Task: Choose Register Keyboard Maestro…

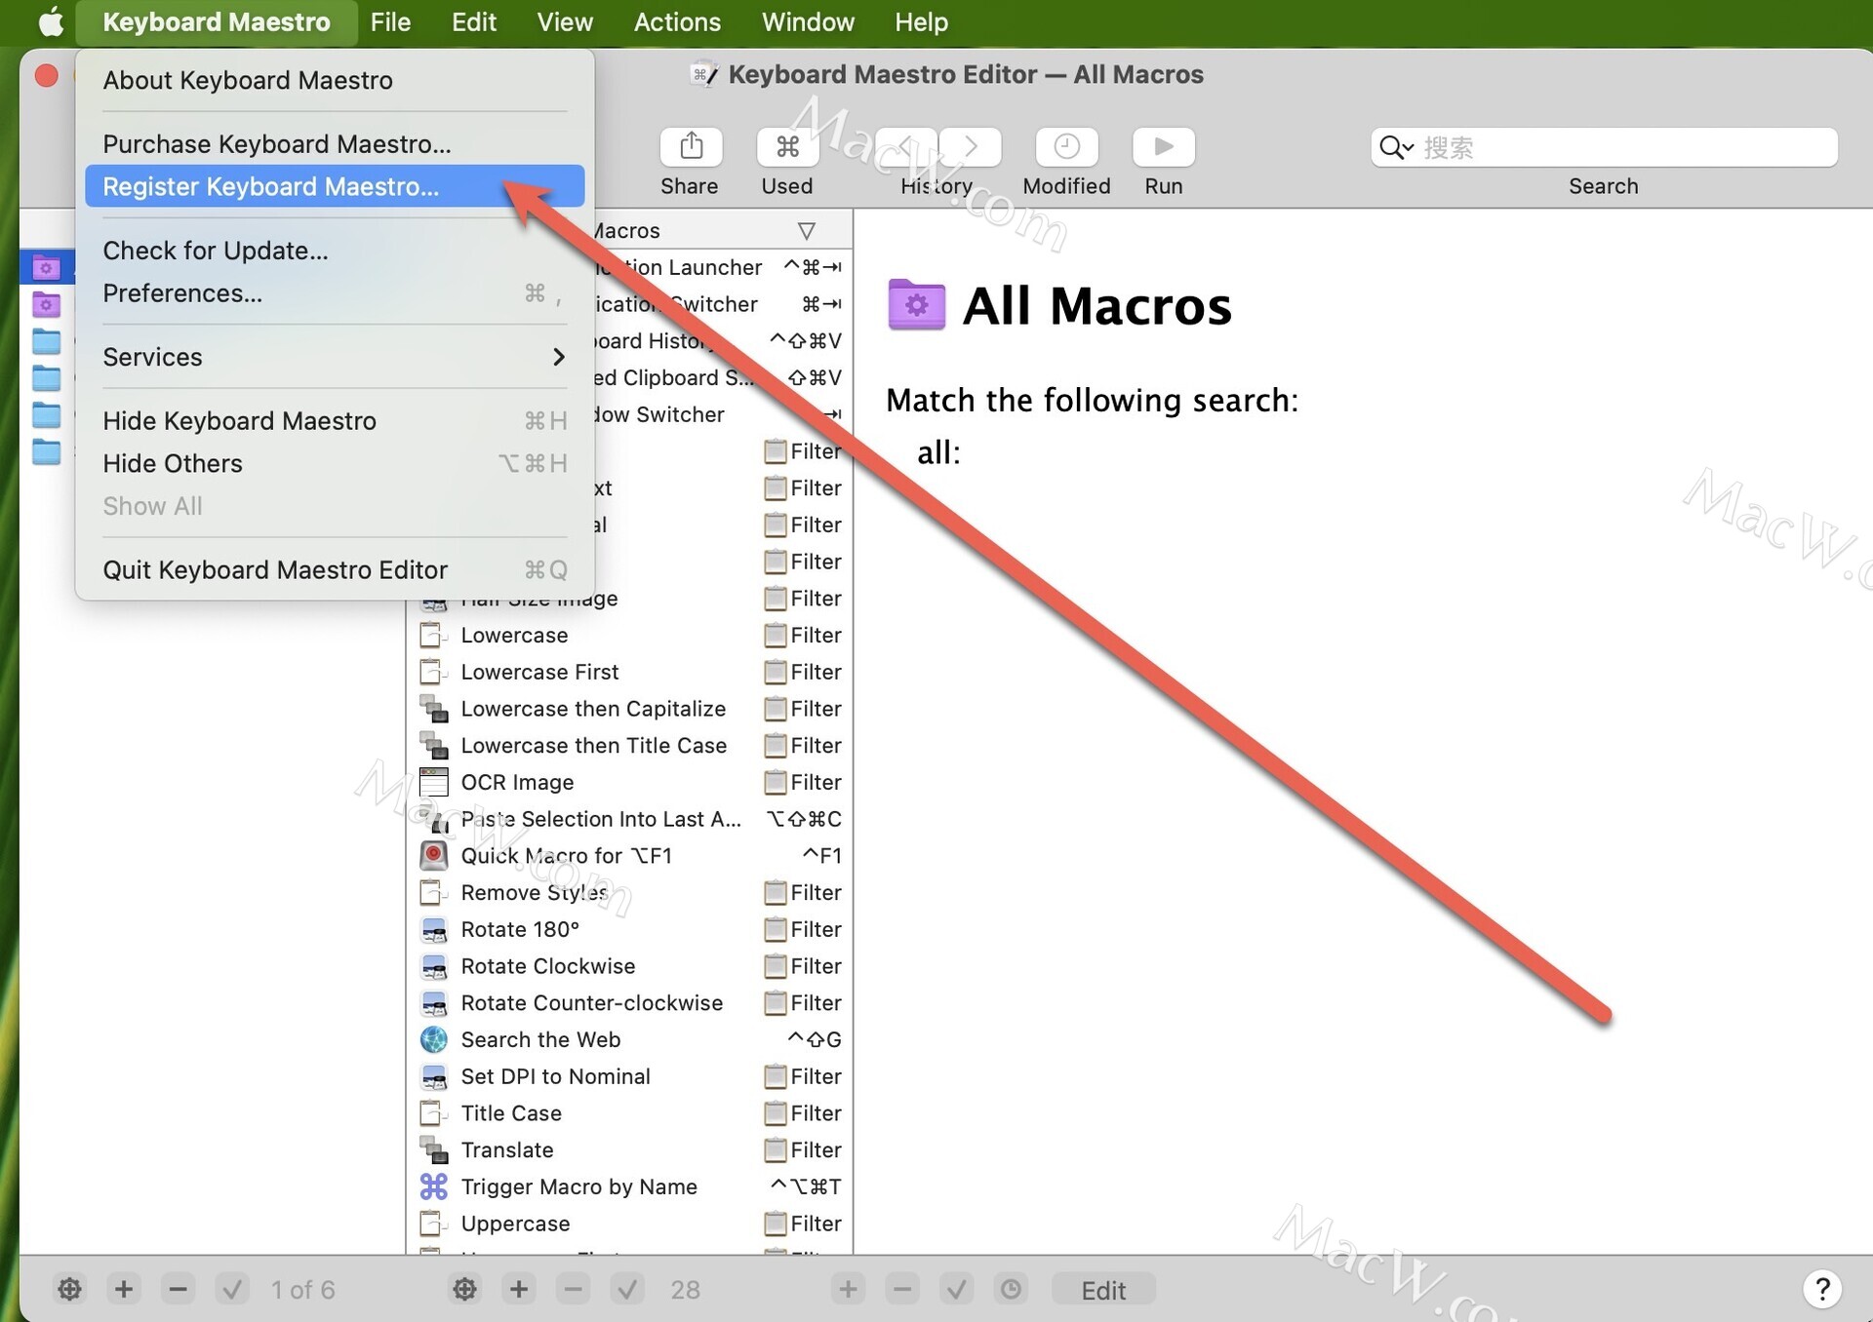Action: 335,186
